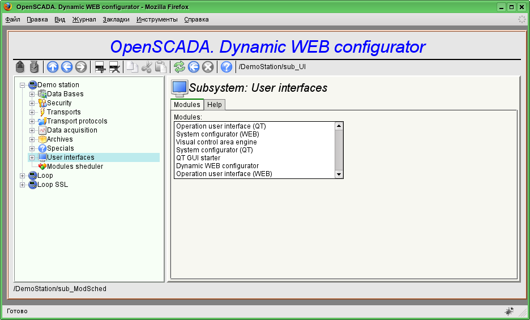Open help with the question mark icon

[x=226, y=67]
